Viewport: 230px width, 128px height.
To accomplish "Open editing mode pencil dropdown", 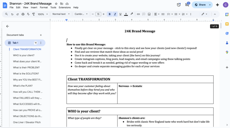I will point(204,14).
